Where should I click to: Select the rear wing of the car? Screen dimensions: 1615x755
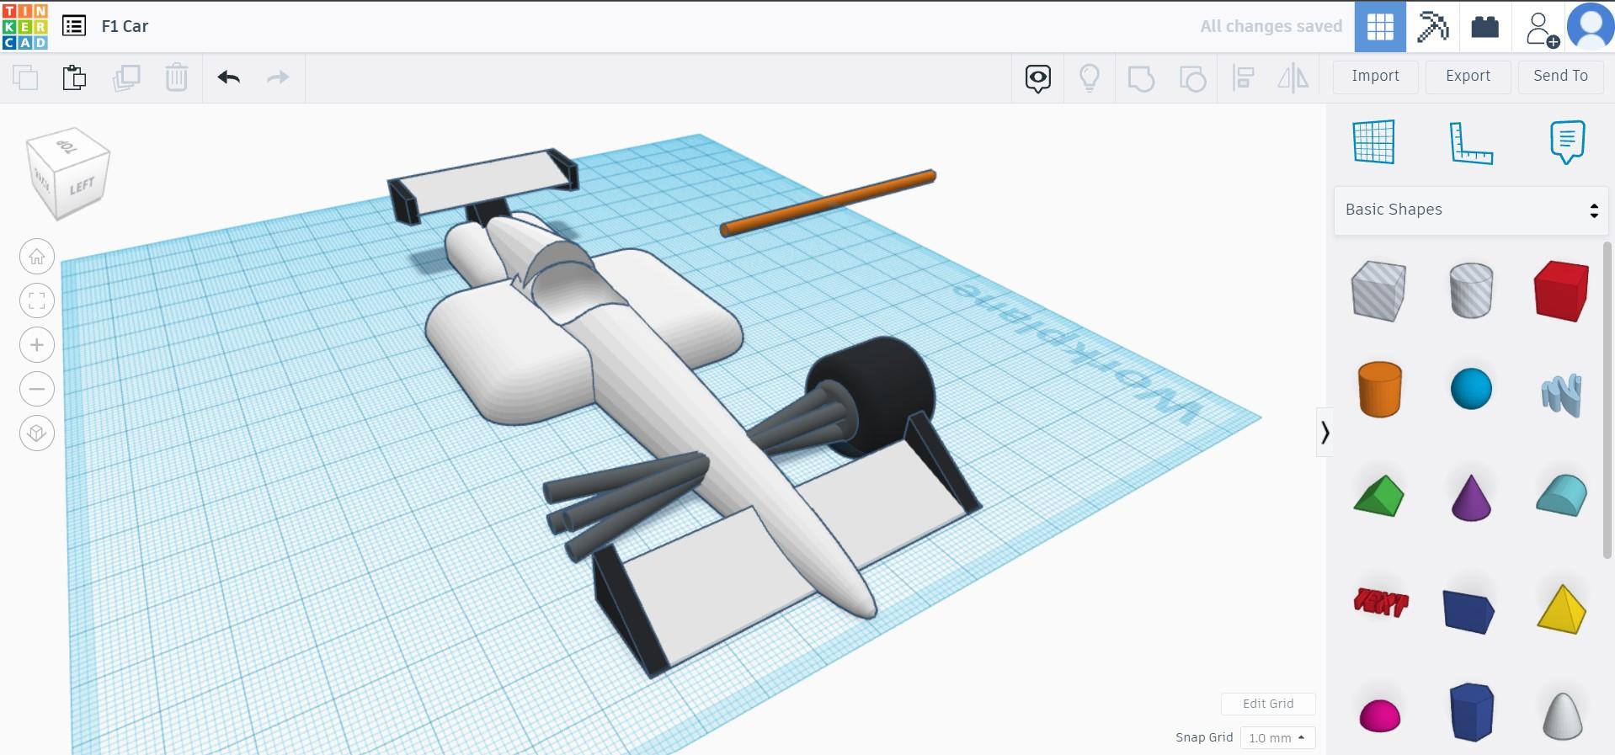click(482, 185)
